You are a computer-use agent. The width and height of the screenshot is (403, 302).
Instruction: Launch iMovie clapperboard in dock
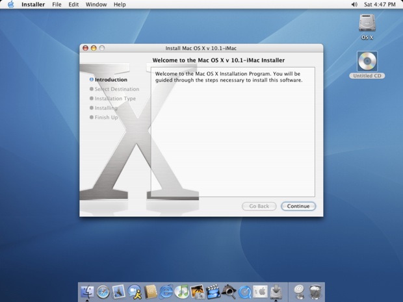click(213, 292)
